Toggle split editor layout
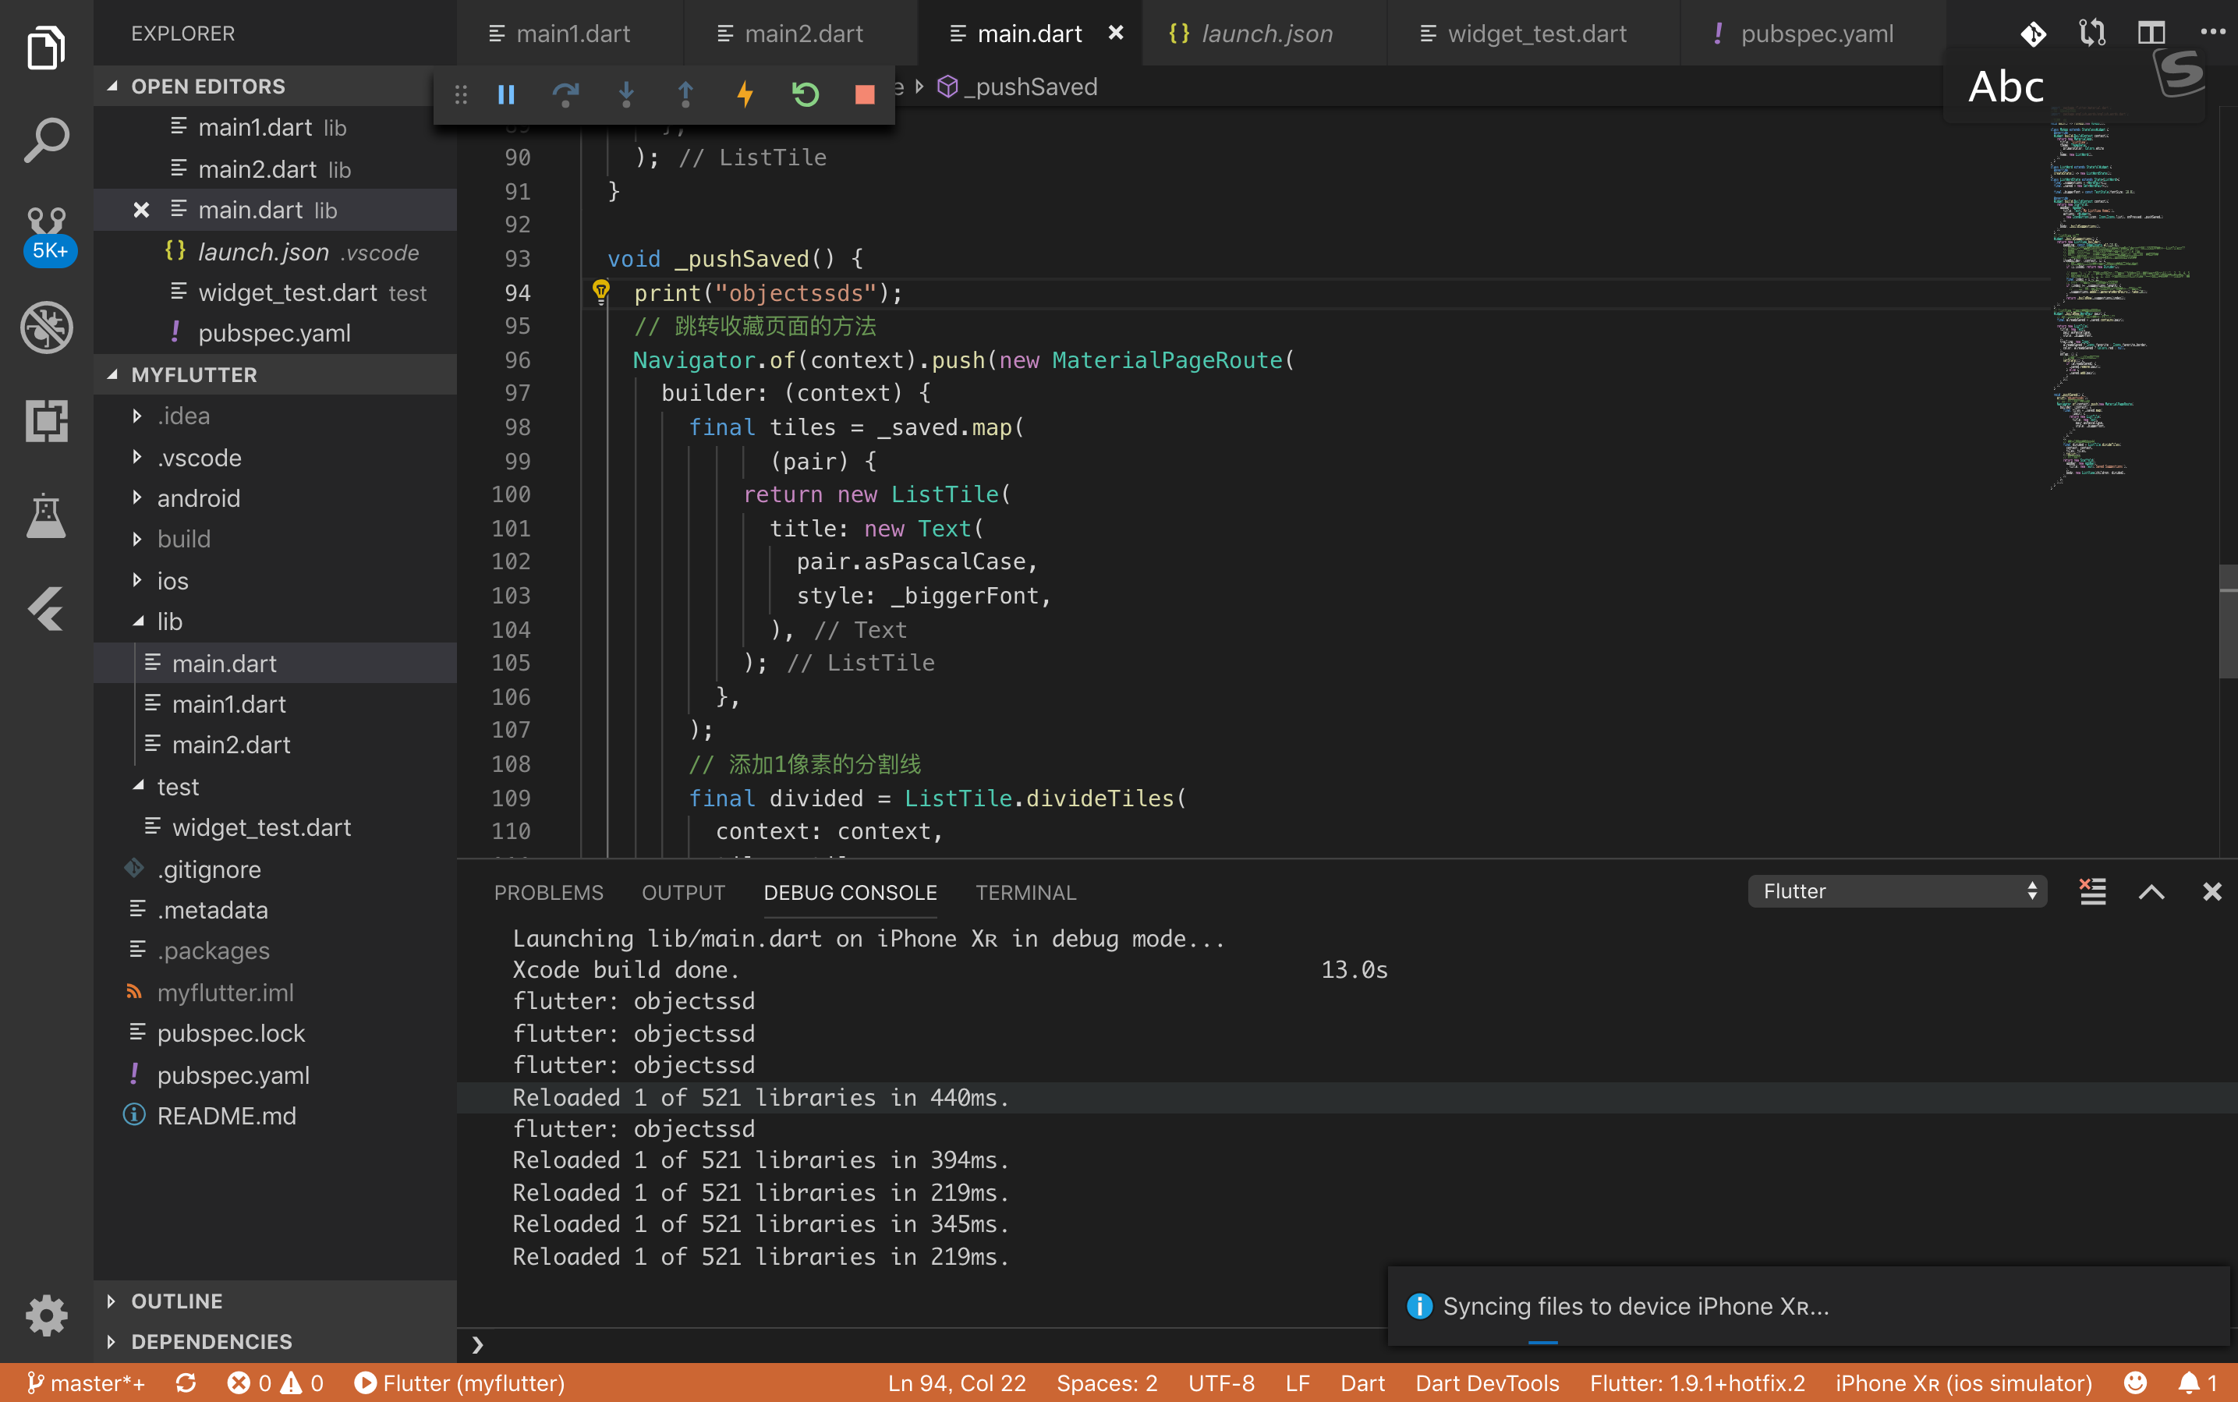2238x1402 pixels. click(2151, 34)
